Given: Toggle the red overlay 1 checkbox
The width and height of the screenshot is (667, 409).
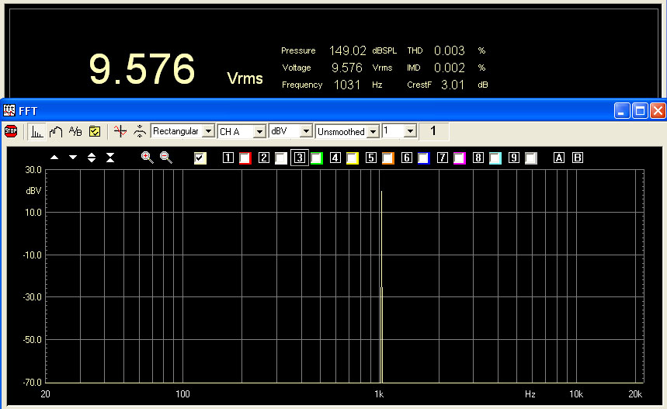Looking at the screenshot, I should coord(245,158).
